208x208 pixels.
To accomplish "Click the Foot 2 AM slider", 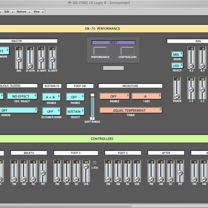I will [118, 171].
